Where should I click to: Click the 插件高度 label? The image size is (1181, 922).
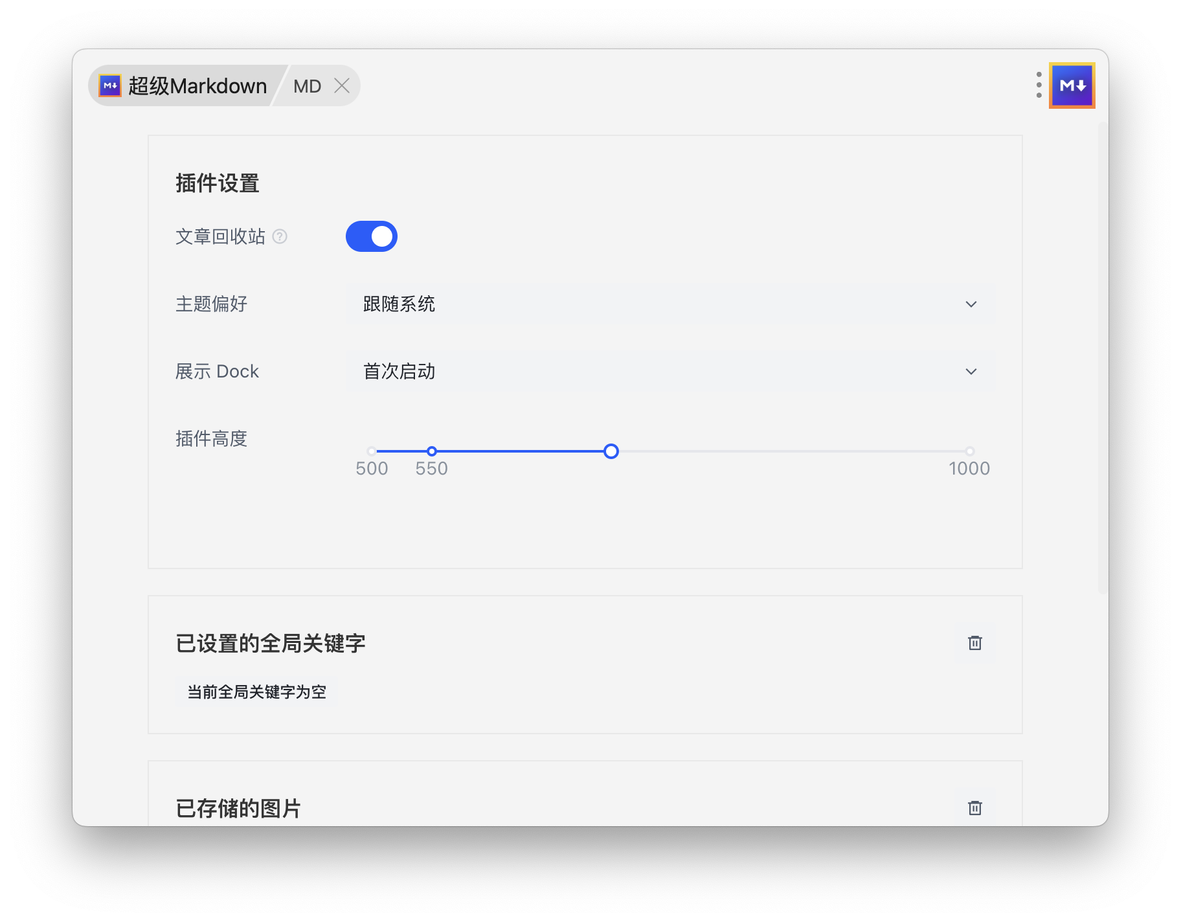(x=212, y=438)
